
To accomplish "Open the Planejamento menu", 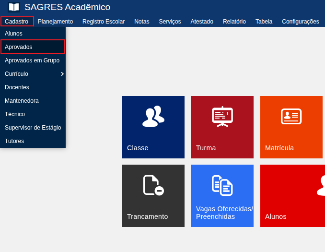I will point(55,21).
